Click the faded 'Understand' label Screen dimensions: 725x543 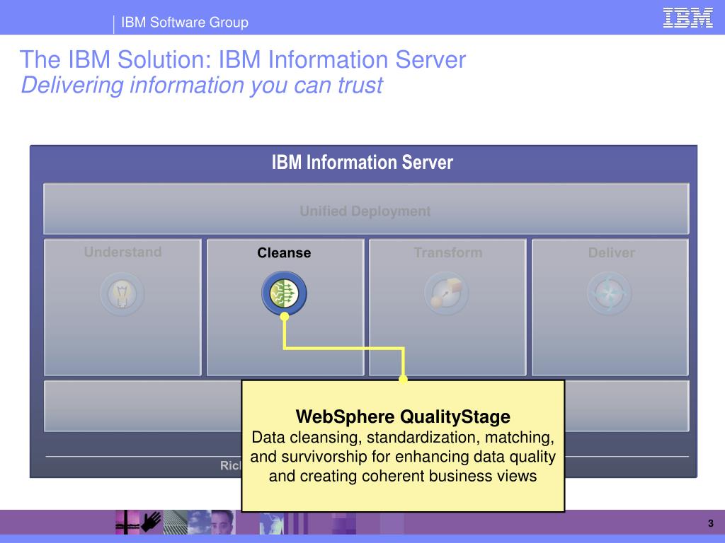click(x=122, y=252)
